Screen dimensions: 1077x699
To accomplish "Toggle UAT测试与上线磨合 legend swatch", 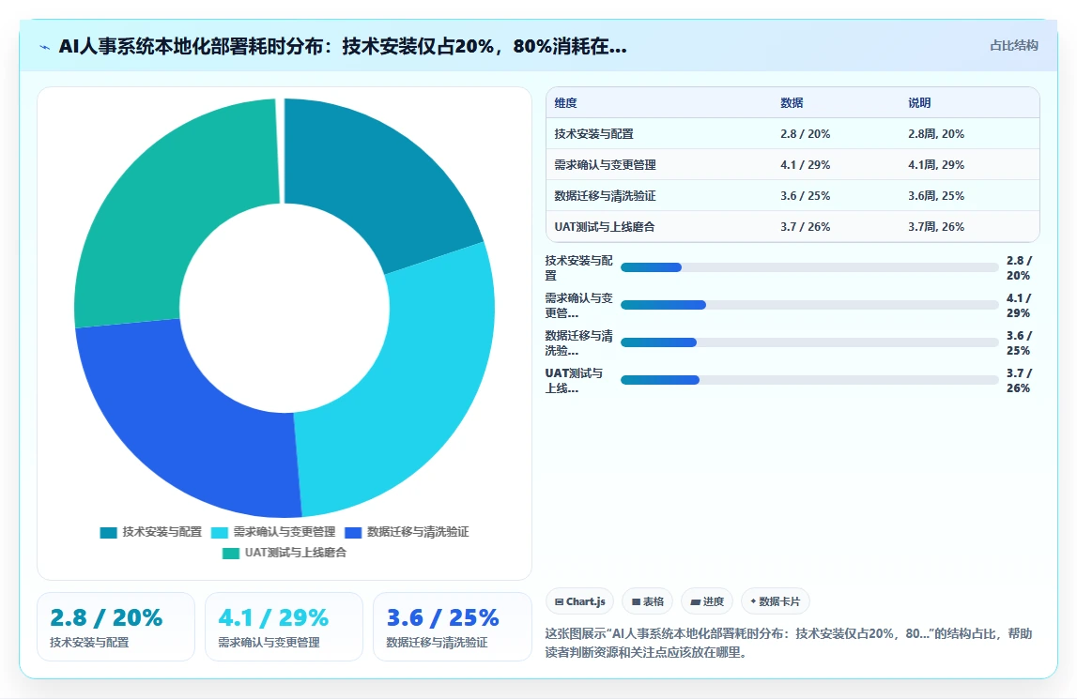I will 231,554.
